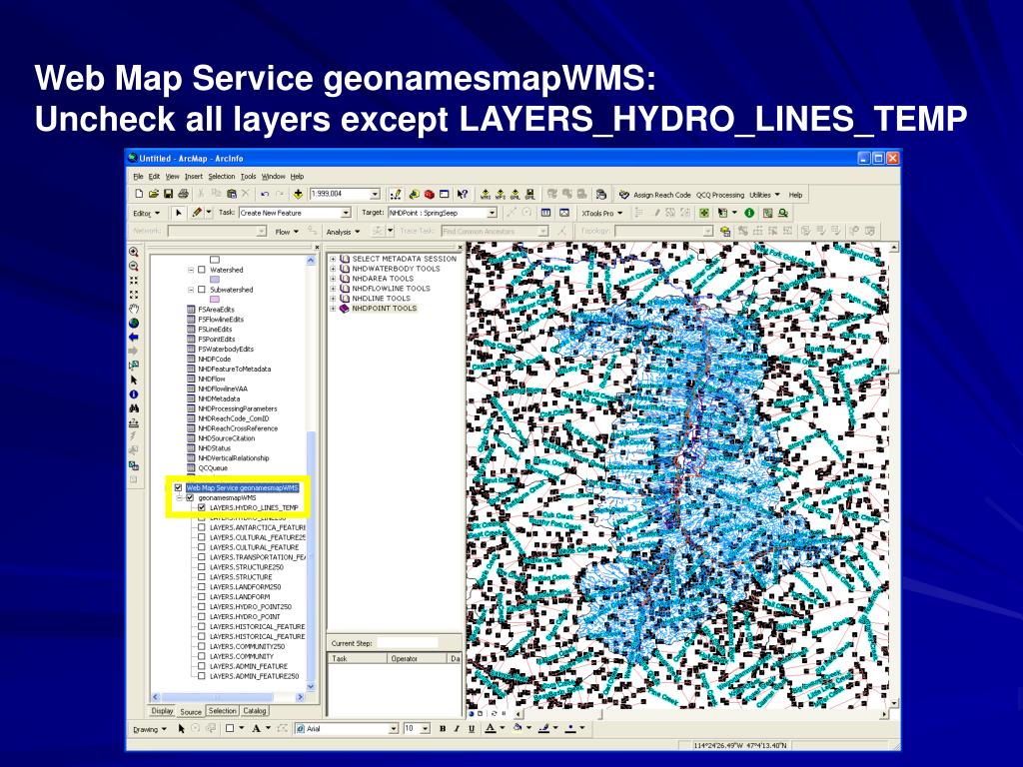The height and width of the screenshot is (767, 1023).
Task: Select the NHDPOINT TOOLS tree item
Action: 384,309
